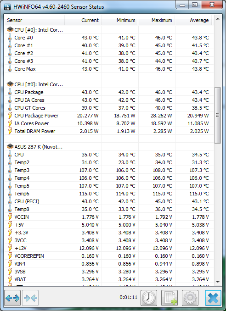
Task: Select the Temp5 sensor row
Action: point(108,186)
